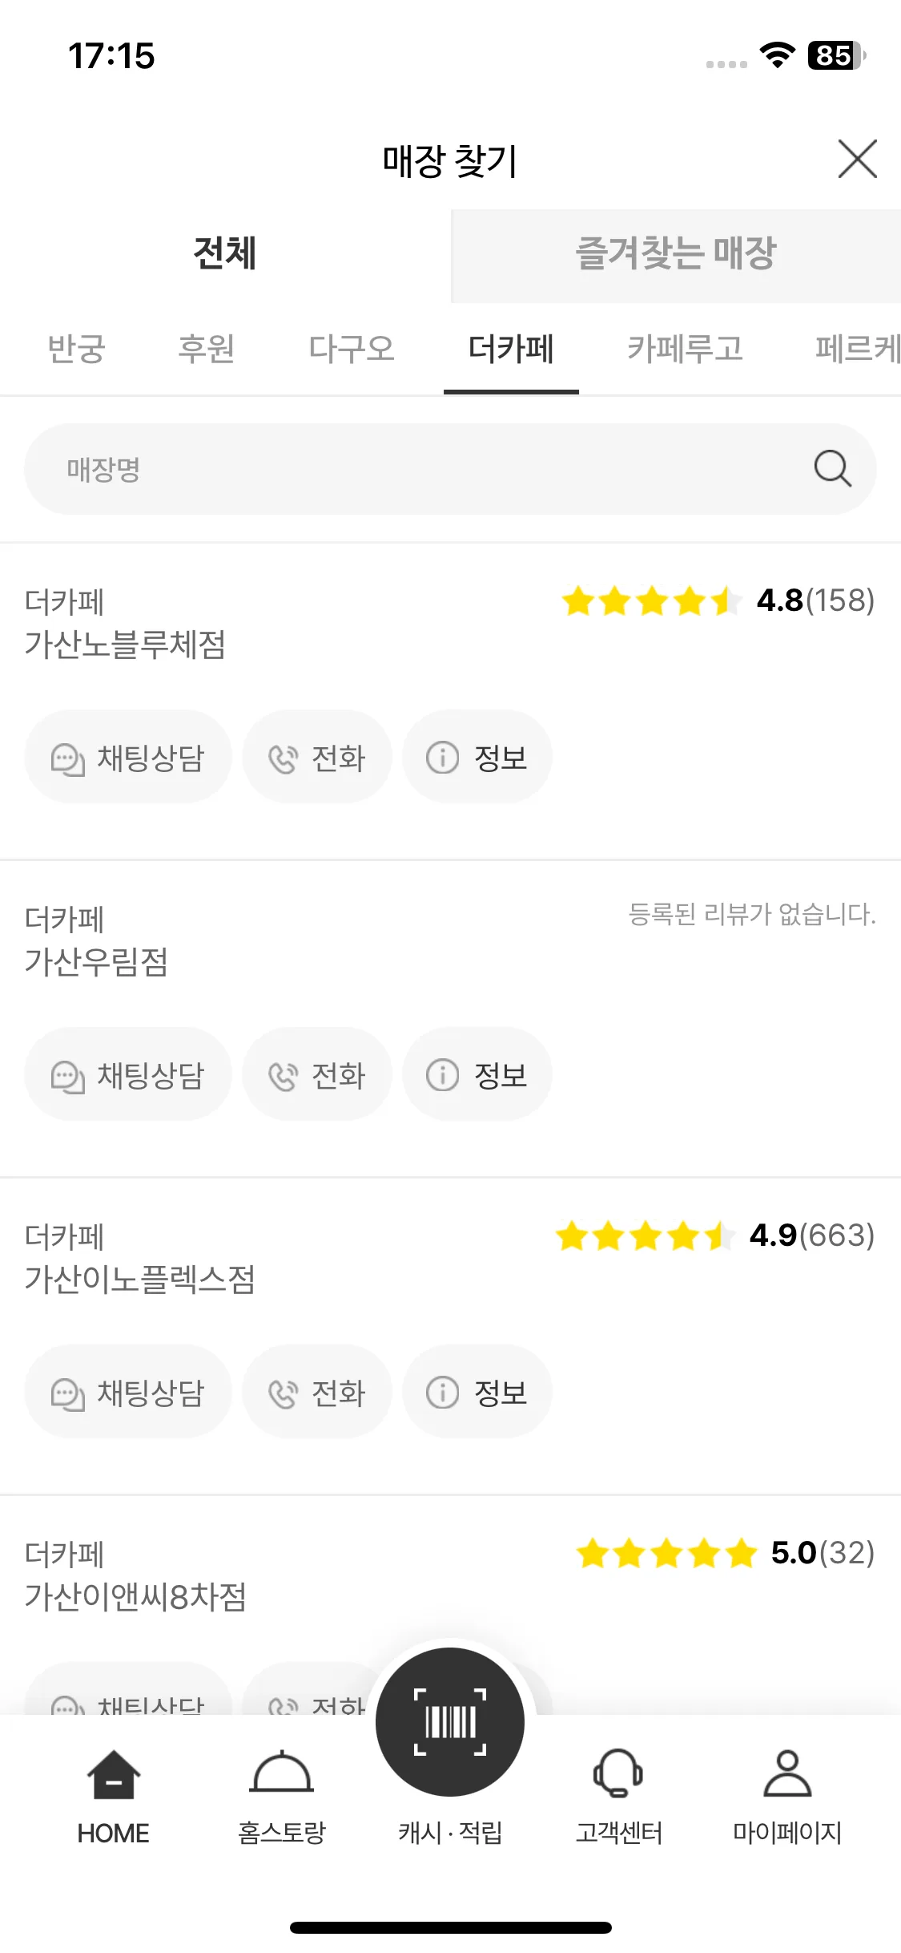901x1953 pixels.
Task: Start 채팅상담 for 가산노블루체점
Action: pyautogui.click(x=128, y=757)
